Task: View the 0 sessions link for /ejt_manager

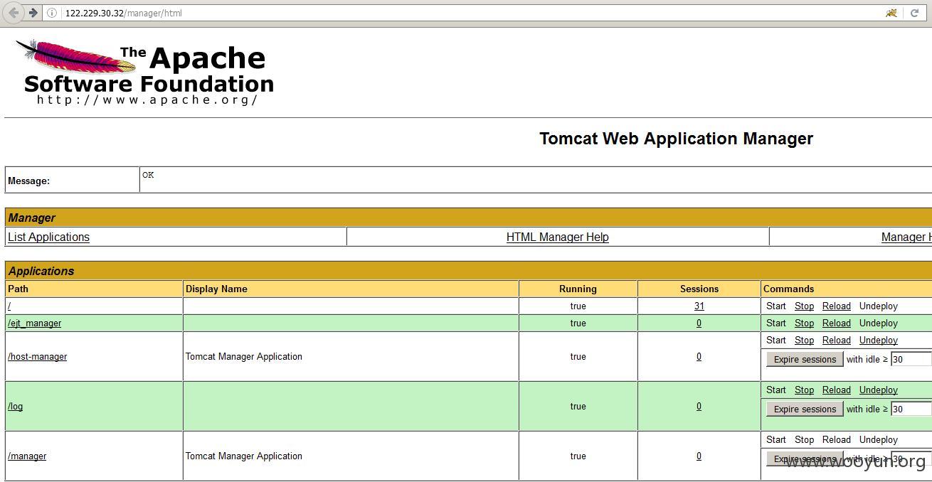Action: coord(699,323)
